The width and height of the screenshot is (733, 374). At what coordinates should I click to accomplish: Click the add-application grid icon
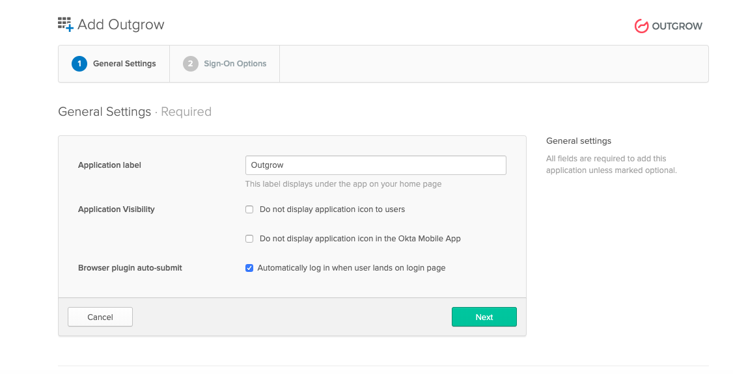[65, 25]
